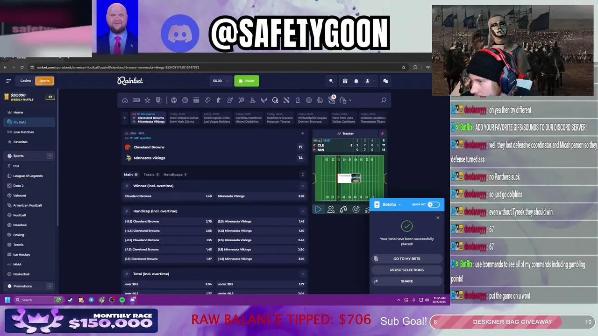This screenshot has height=336, width=598.
Task: Open the gift rewards icon
Action: pyautogui.click(x=345, y=81)
